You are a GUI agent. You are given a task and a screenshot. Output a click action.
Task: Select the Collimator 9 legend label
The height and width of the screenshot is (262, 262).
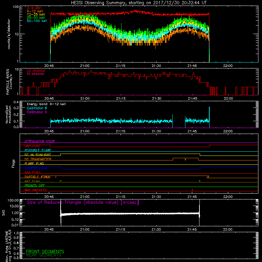pyautogui.click(x=37, y=112)
